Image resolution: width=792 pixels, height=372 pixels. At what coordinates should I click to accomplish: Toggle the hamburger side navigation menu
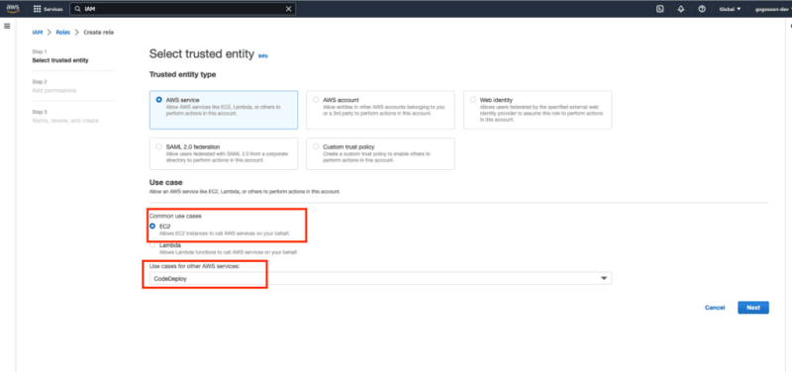point(7,26)
